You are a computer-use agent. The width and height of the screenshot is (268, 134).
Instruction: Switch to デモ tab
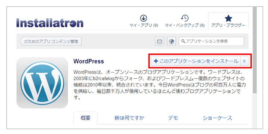[x=173, y=118]
